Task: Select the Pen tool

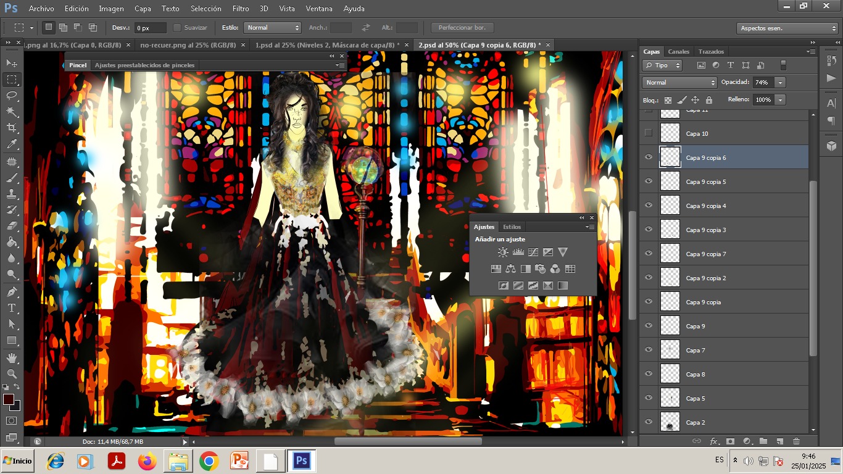Action: coord(12,291)
